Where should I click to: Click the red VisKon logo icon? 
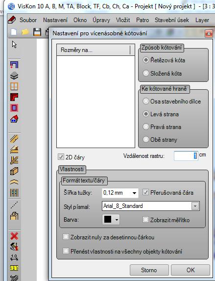pyautogui.click(x=12, y=20)
